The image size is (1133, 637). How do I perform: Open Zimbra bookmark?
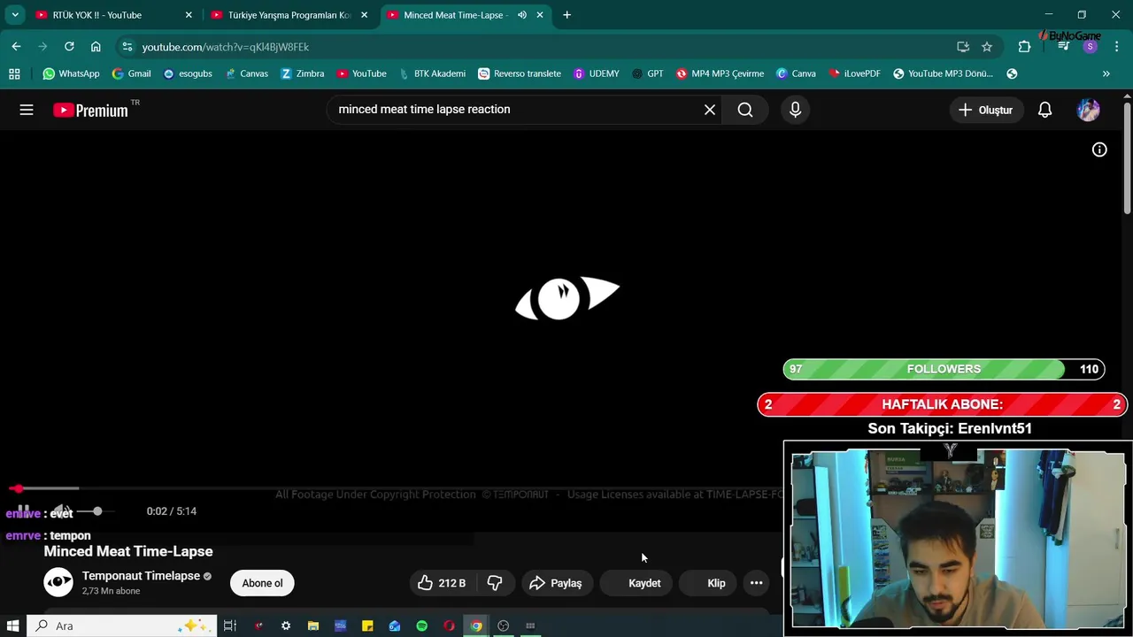pos(302,73)
